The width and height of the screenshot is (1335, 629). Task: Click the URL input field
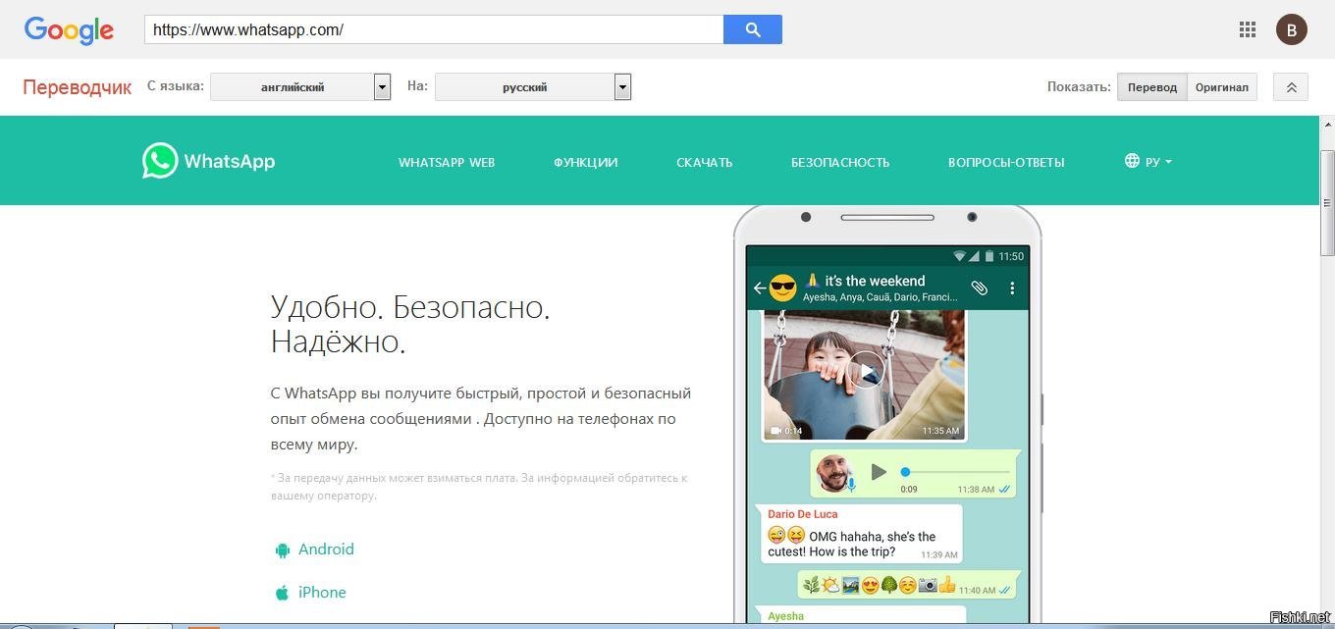pyautogui.click(x=434, y=29)
